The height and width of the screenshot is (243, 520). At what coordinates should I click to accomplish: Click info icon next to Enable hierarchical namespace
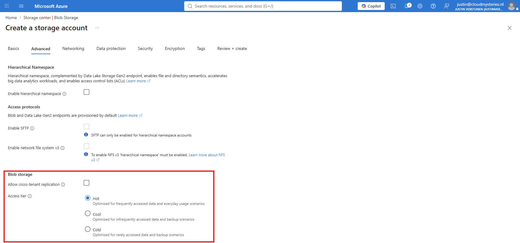(64, 94)
